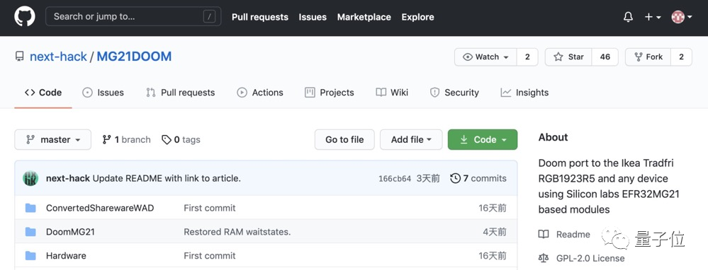Star the repository

568,57
